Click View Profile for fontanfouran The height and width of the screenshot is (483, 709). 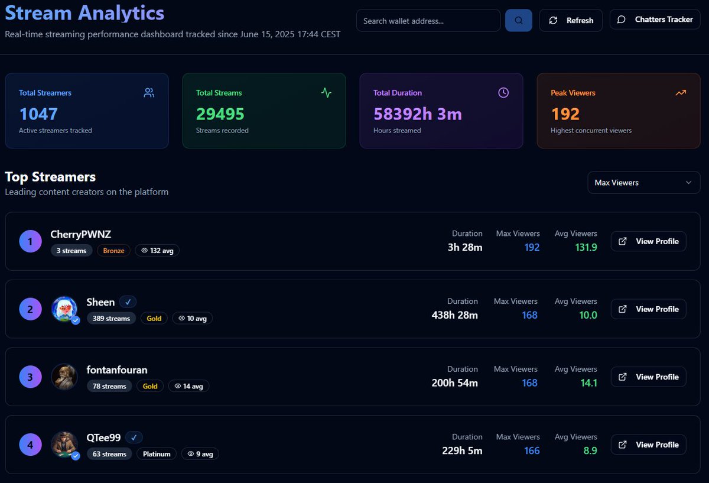(648, 377)
